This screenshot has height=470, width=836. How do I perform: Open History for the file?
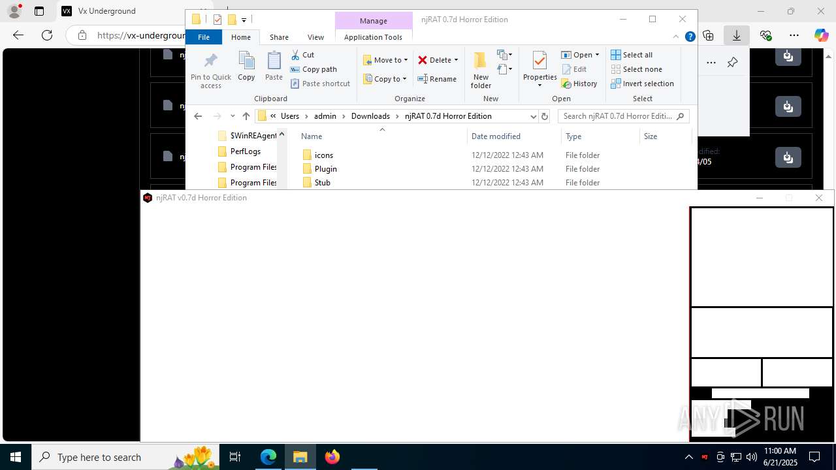coord(579,84)
